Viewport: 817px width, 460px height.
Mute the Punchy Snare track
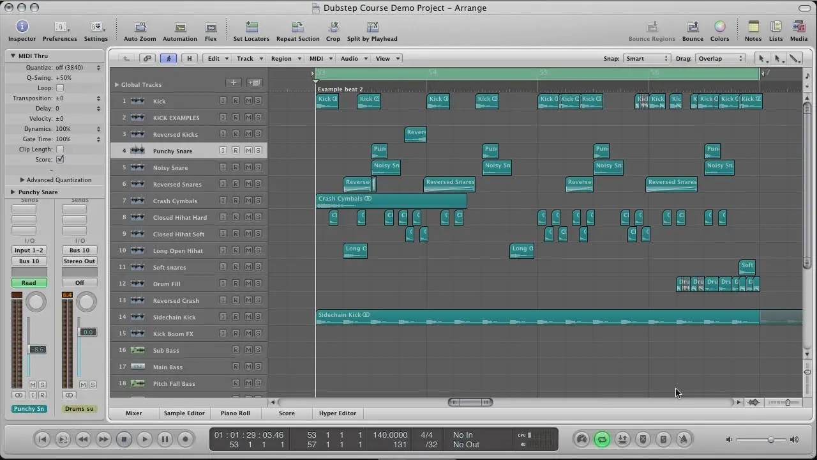(248, 151)
